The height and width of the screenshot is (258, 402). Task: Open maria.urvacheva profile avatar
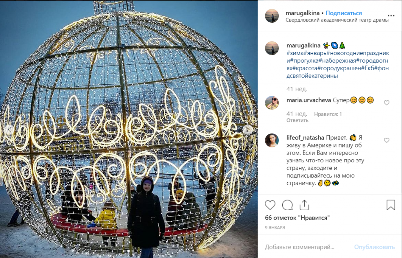pyautogui.click(x=272, y=103)
